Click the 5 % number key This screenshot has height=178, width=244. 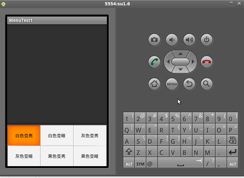[x=175, y=118]
